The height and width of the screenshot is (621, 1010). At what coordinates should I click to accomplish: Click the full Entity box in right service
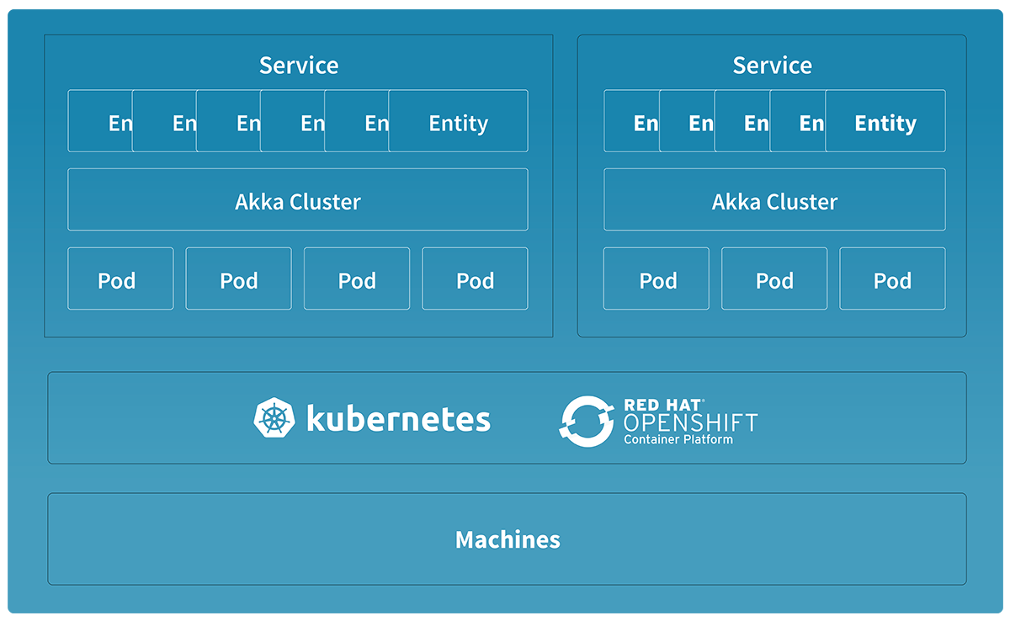(x=885, y=121)
